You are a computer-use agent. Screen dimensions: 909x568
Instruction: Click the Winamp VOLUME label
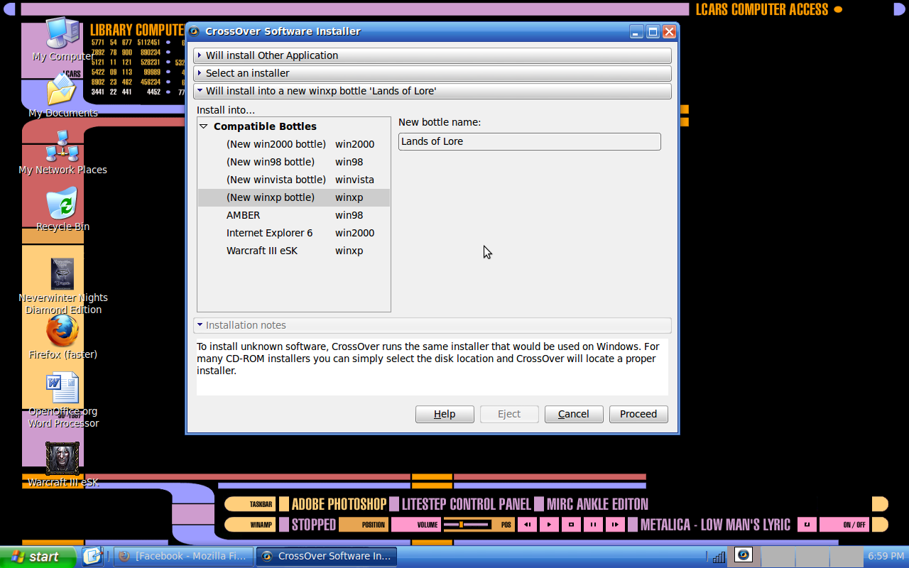click(416, 525)
